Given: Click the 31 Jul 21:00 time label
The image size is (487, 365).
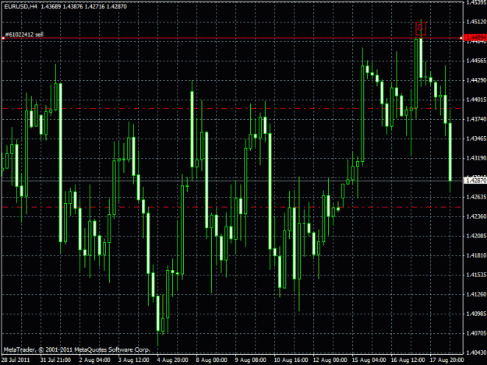Looking at the screenshot, I should pos(55,360).
